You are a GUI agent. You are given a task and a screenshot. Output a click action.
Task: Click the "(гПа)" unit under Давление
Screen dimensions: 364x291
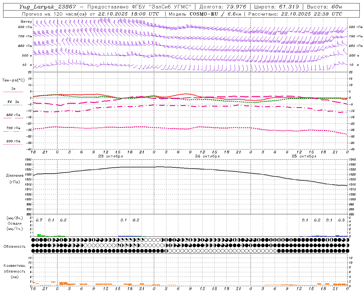point(15,182)
